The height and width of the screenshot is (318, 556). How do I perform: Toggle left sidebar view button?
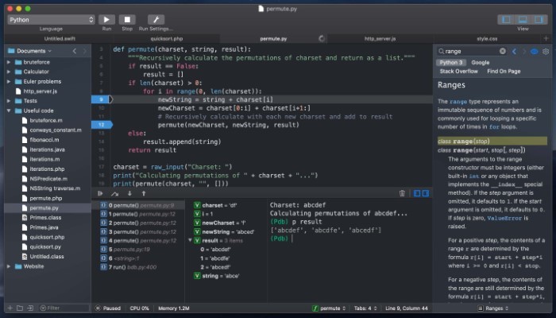click(x=506, y=20)
